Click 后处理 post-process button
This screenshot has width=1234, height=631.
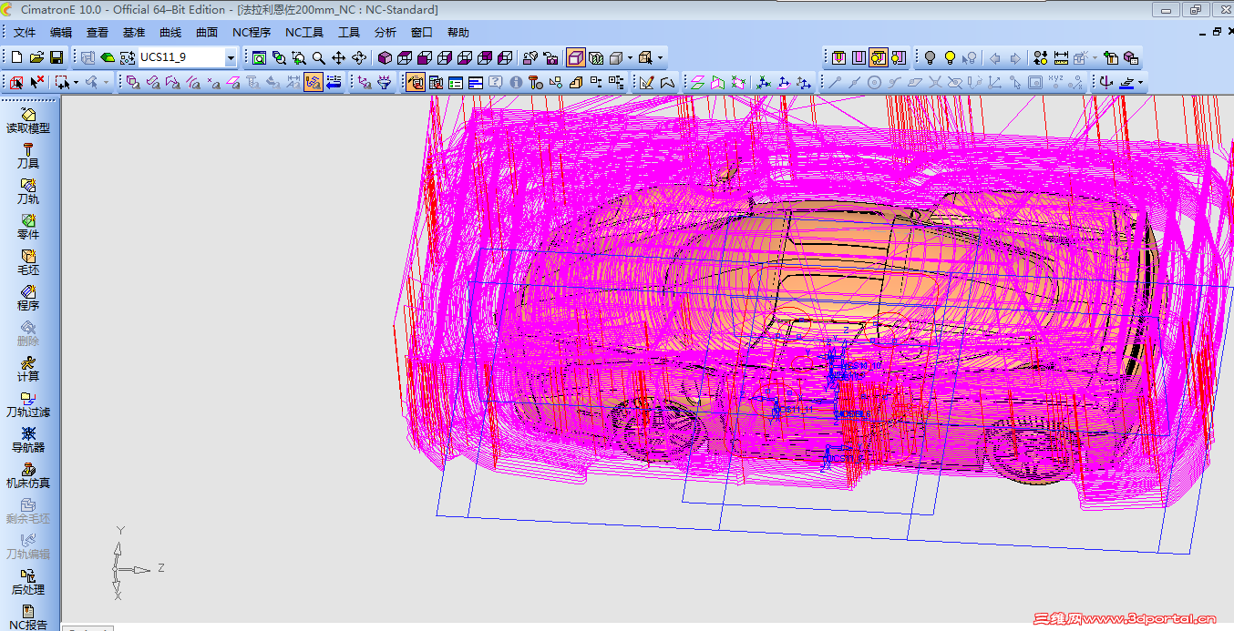[x=28, y=582]
